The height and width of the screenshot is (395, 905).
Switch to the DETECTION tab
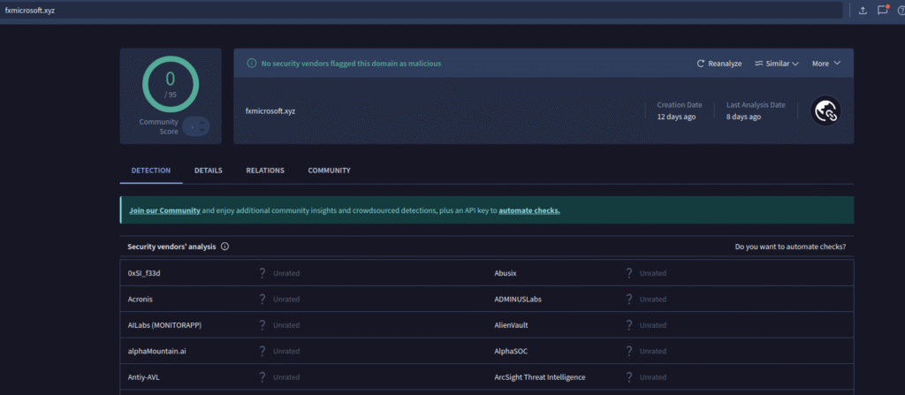pos(150,171)
